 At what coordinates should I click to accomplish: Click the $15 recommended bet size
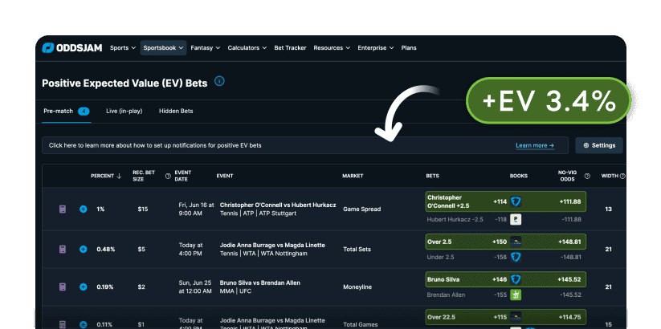143,209
